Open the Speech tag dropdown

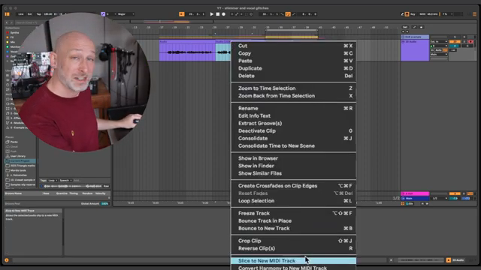point(65,180)
